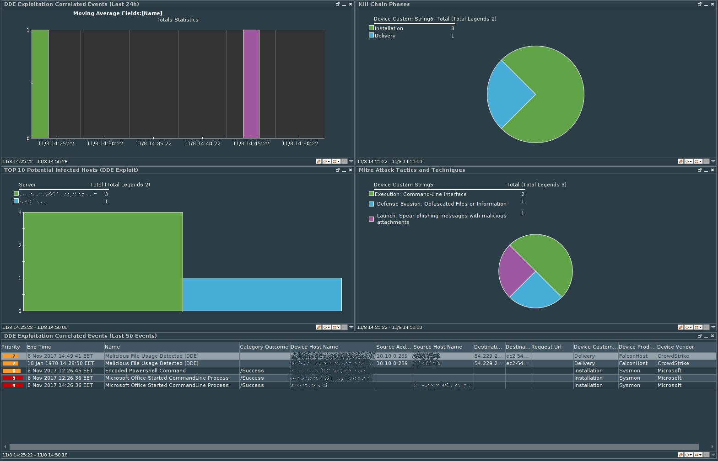Click eraser icon in Last 24h events panel
This screenshot has height=461, width=718.
pos(319,161)
